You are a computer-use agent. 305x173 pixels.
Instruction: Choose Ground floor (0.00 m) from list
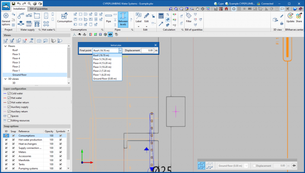(x=107, y=79)
